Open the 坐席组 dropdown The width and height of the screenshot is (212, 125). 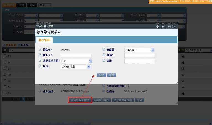(x=139, y=50)
